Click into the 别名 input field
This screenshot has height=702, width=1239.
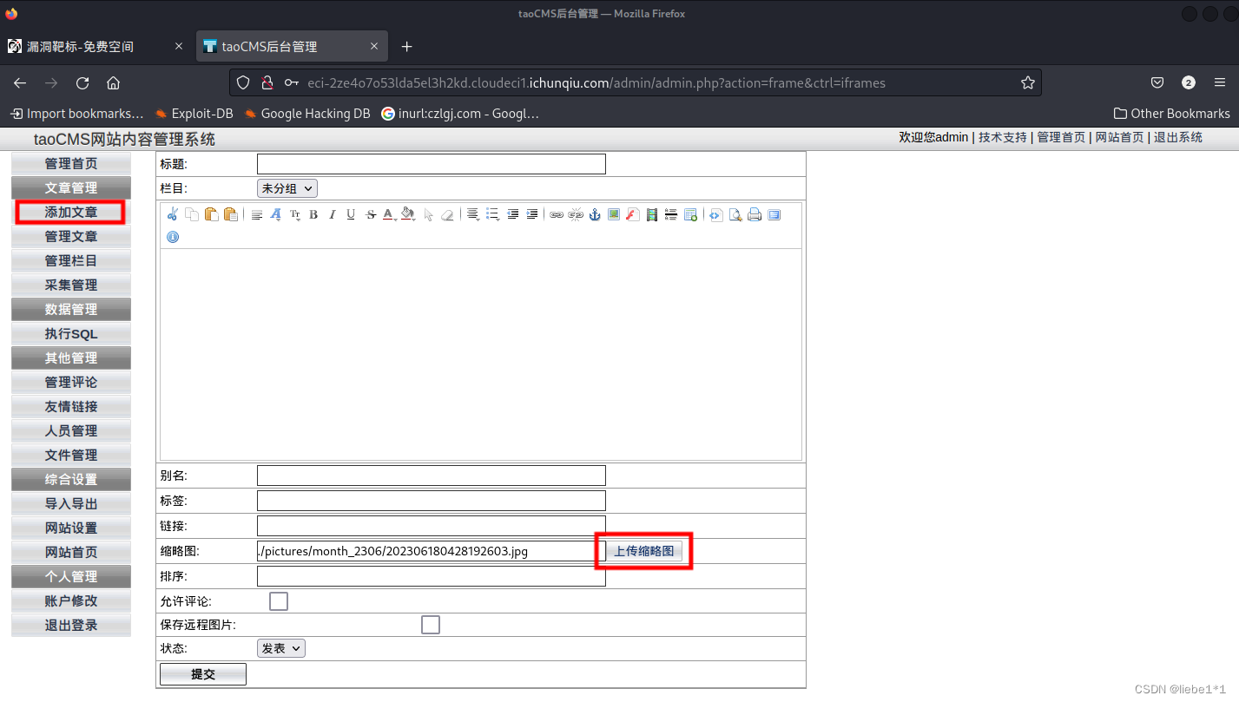tap(432, 476)
